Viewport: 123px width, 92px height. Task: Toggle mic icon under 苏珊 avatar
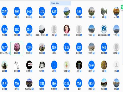tap(106, 53)
